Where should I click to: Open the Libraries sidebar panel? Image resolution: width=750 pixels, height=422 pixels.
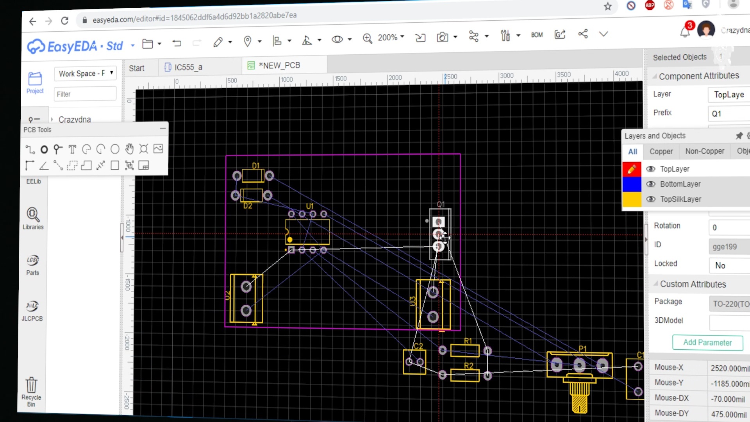pos(33,218)
